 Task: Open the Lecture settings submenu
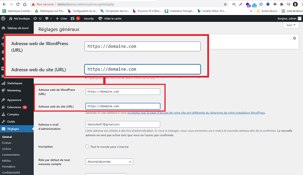pyautogui.click(x=7, y=149)
